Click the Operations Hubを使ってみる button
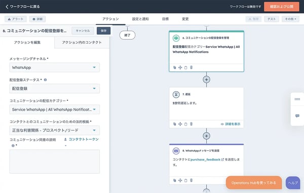This screenshot has width=304, height=193. click(254, 183)
